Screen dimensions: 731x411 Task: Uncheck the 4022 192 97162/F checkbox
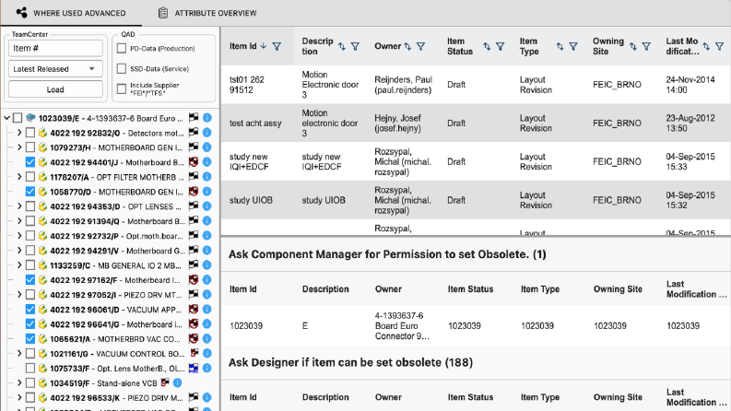[30, 280]
